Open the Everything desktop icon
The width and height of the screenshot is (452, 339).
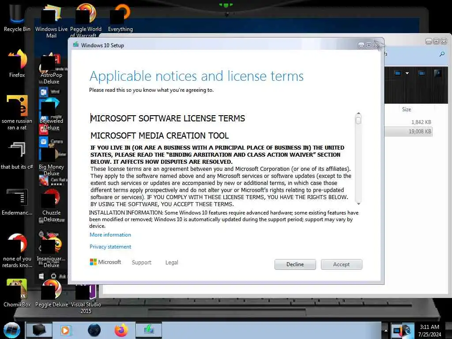(x=120, y=17)
